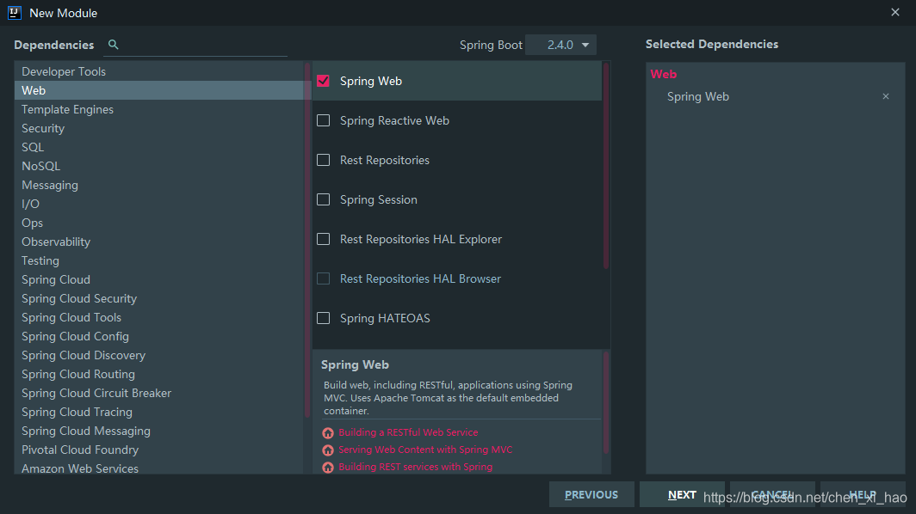Image resolution: width=916 pixels, height=514 pixels.
Task: Choose the Ops category
Action: click(x=159, y=223)
